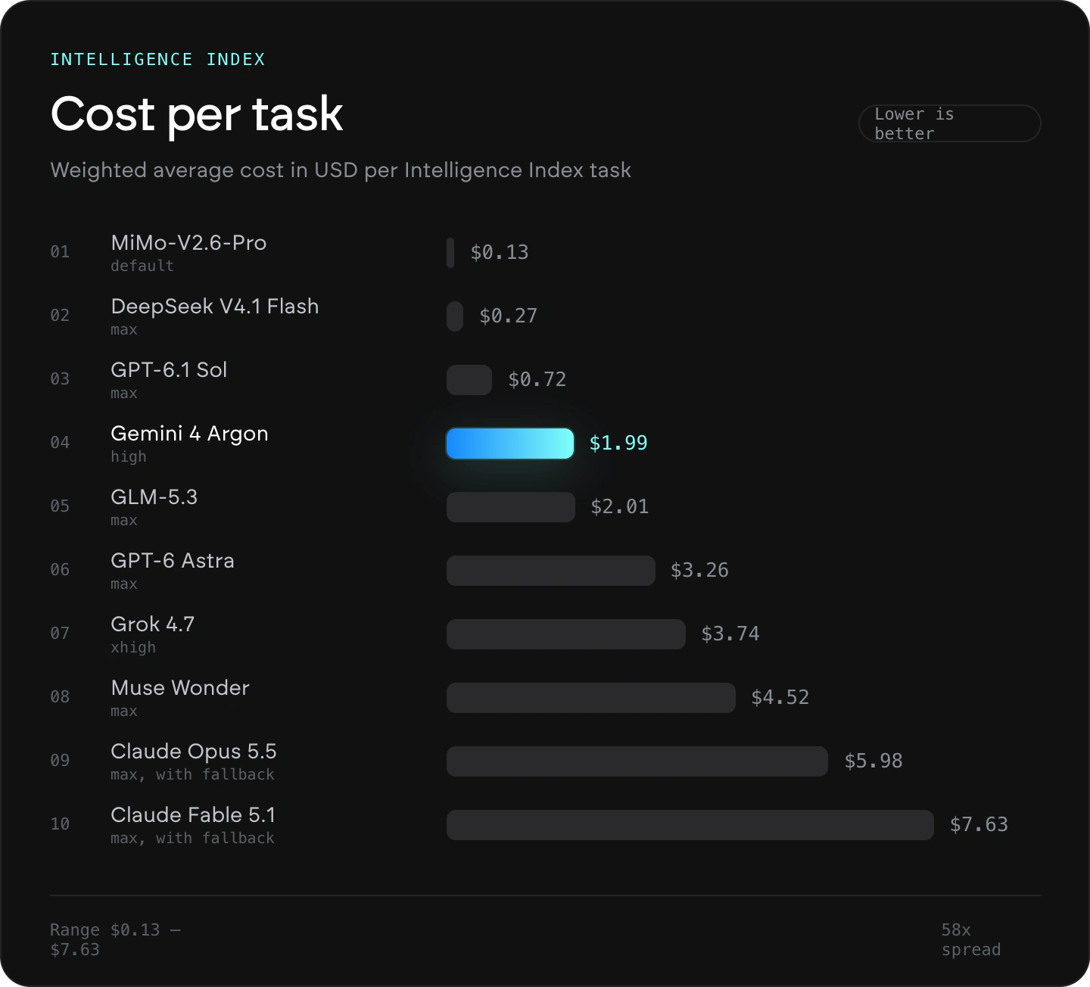Select the $3.74 cost value
This screenshot has width=1090, height=987.
point(730,634)
